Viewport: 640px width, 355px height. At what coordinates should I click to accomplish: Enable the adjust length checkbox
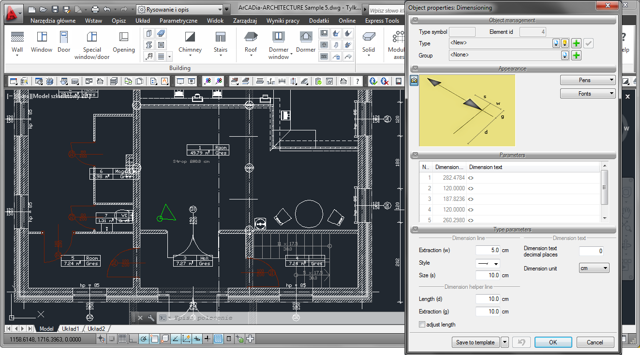422,325
